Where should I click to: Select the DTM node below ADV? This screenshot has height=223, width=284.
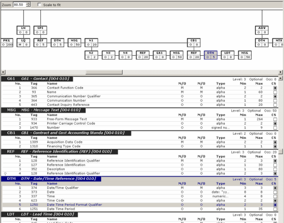pos(262,43)
